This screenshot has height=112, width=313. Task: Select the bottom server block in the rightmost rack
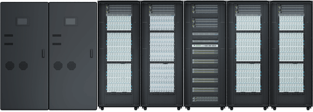[x=291, y=78]
